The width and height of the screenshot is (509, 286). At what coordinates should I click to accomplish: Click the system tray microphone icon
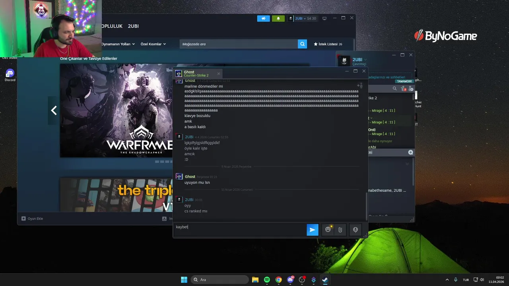[x=456, y=280]
